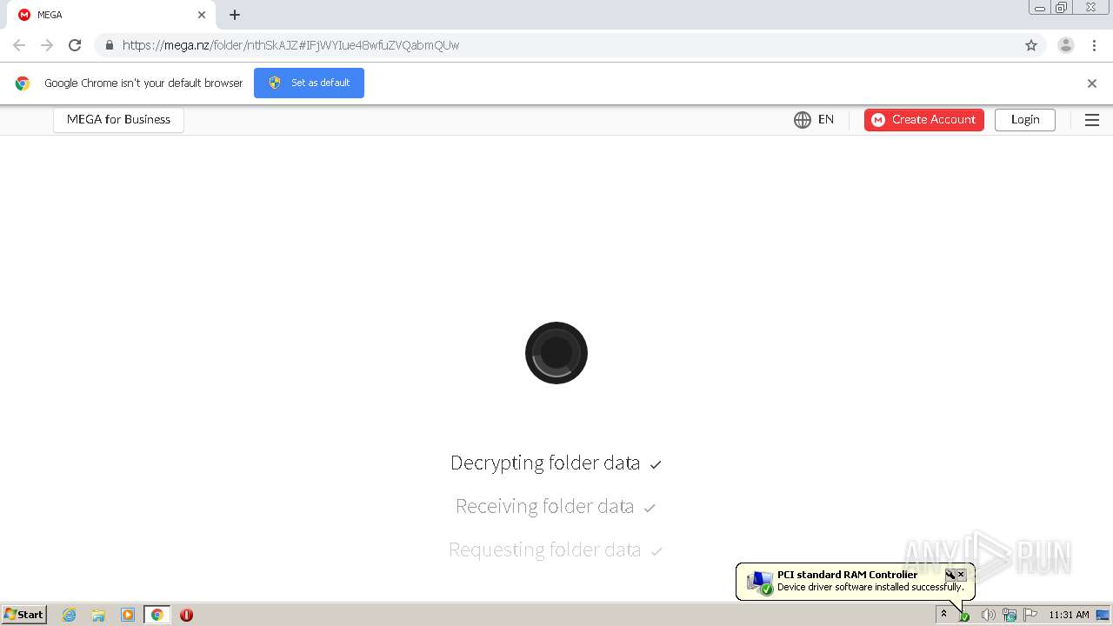1113x626 pixels.
Task: Click the address bar URL
Action: [x=291, y=45]
